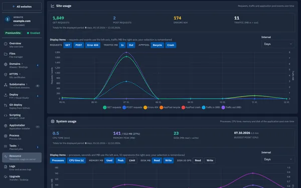301x188 pixels.
Task: Click the Logs document icon
Action: pos(6,167)
